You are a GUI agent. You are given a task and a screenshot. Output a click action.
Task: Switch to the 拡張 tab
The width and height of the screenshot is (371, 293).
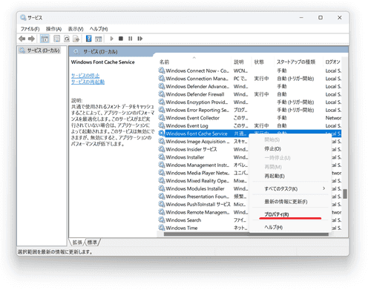point(77,243)
